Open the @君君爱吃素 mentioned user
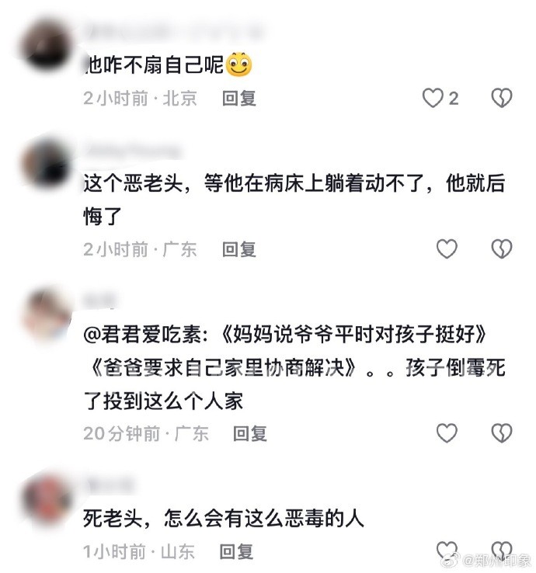The image size is (536, 573). [x=146, y=334]
